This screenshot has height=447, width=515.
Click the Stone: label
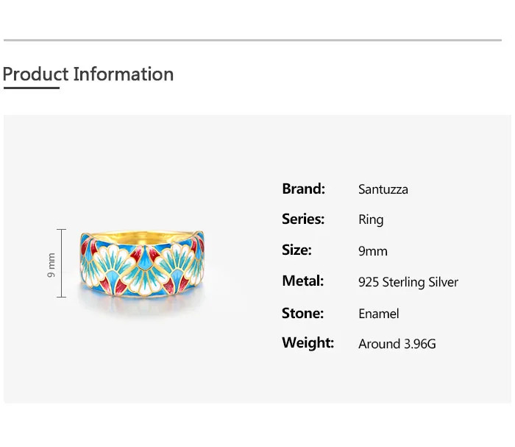(302, 313)
